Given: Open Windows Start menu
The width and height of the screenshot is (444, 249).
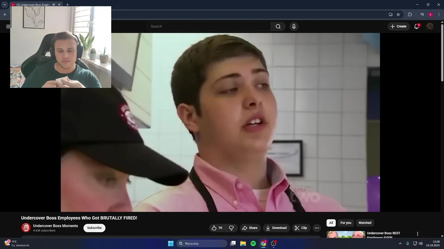Looking at the screenshot, I should [x=171, y=243].
